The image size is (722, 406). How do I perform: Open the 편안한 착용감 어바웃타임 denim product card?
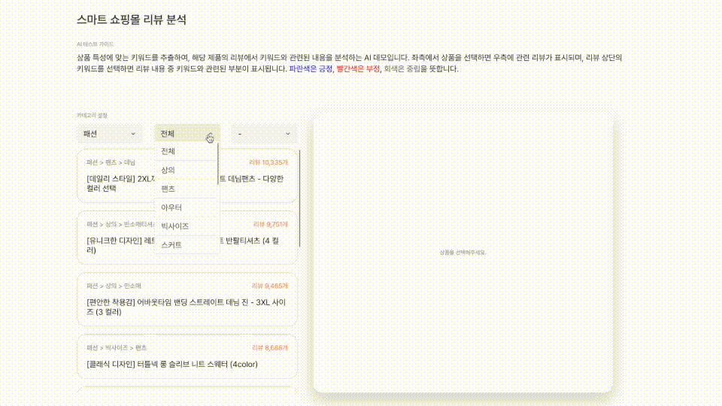(x=187, y=299)
